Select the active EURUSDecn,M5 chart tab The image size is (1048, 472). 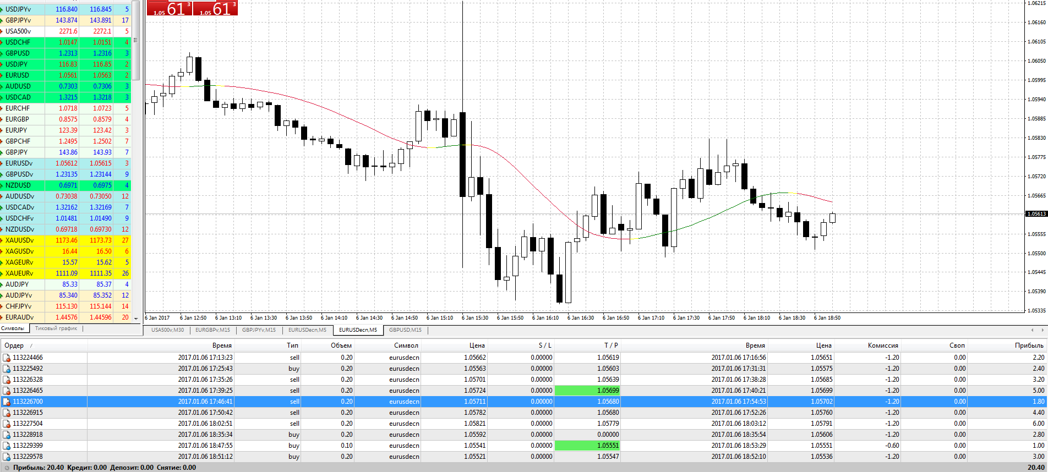coord(358,330)
